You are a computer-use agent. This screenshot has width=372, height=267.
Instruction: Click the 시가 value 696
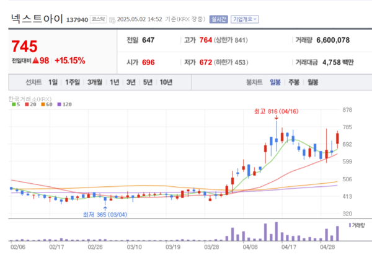148,62
